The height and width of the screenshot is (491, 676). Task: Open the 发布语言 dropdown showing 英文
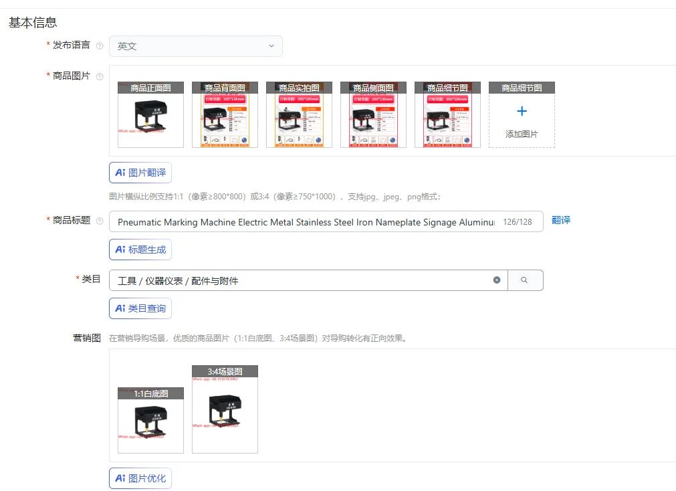pos(196,46)
